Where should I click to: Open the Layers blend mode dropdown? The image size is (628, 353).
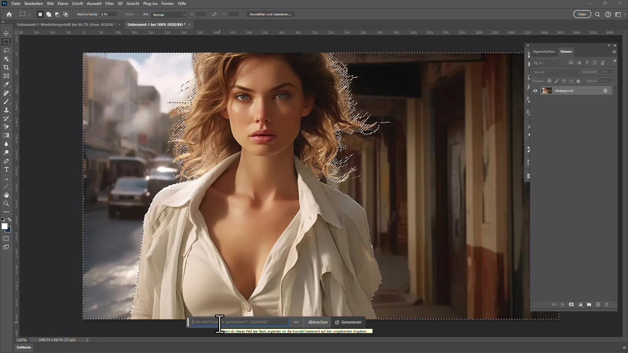tap(555, 72)
